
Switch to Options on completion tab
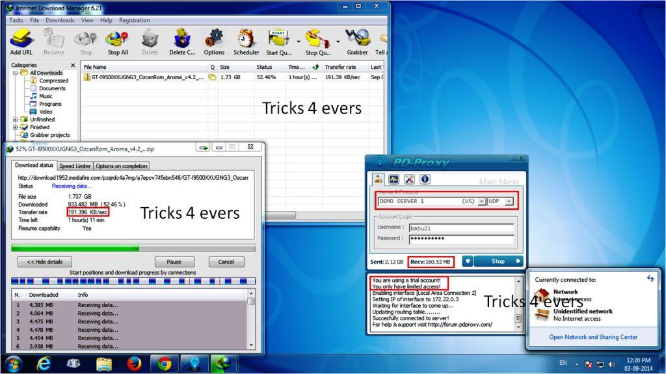point(122,166)
